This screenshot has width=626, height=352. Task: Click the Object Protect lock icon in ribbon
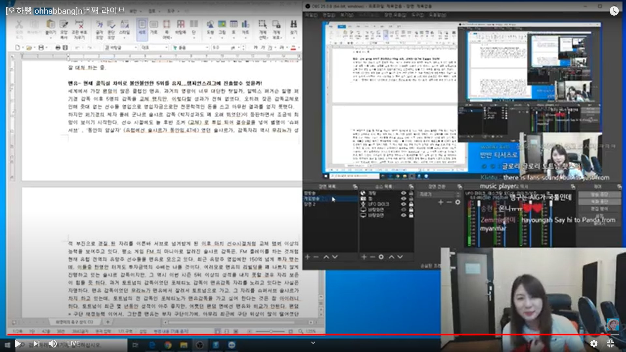(276, 24)
